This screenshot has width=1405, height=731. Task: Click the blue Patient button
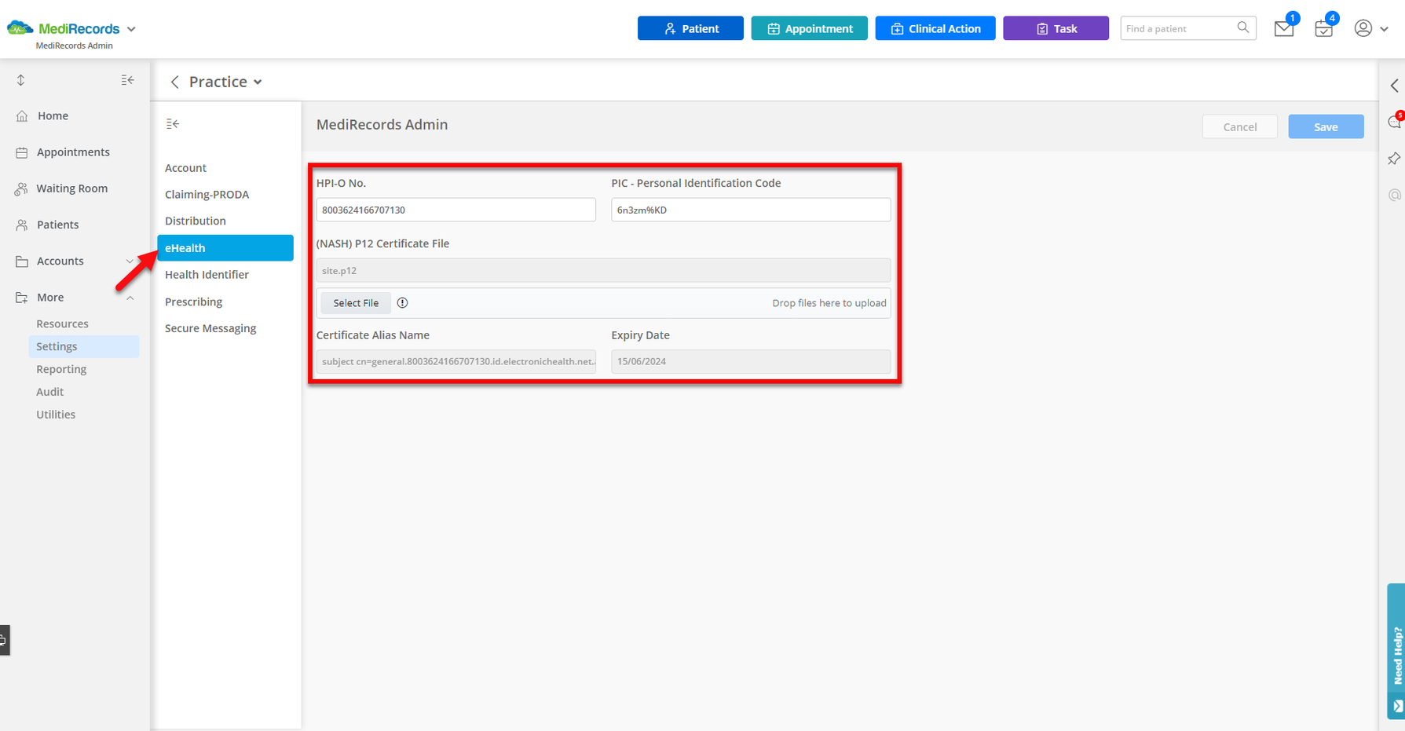690,28
